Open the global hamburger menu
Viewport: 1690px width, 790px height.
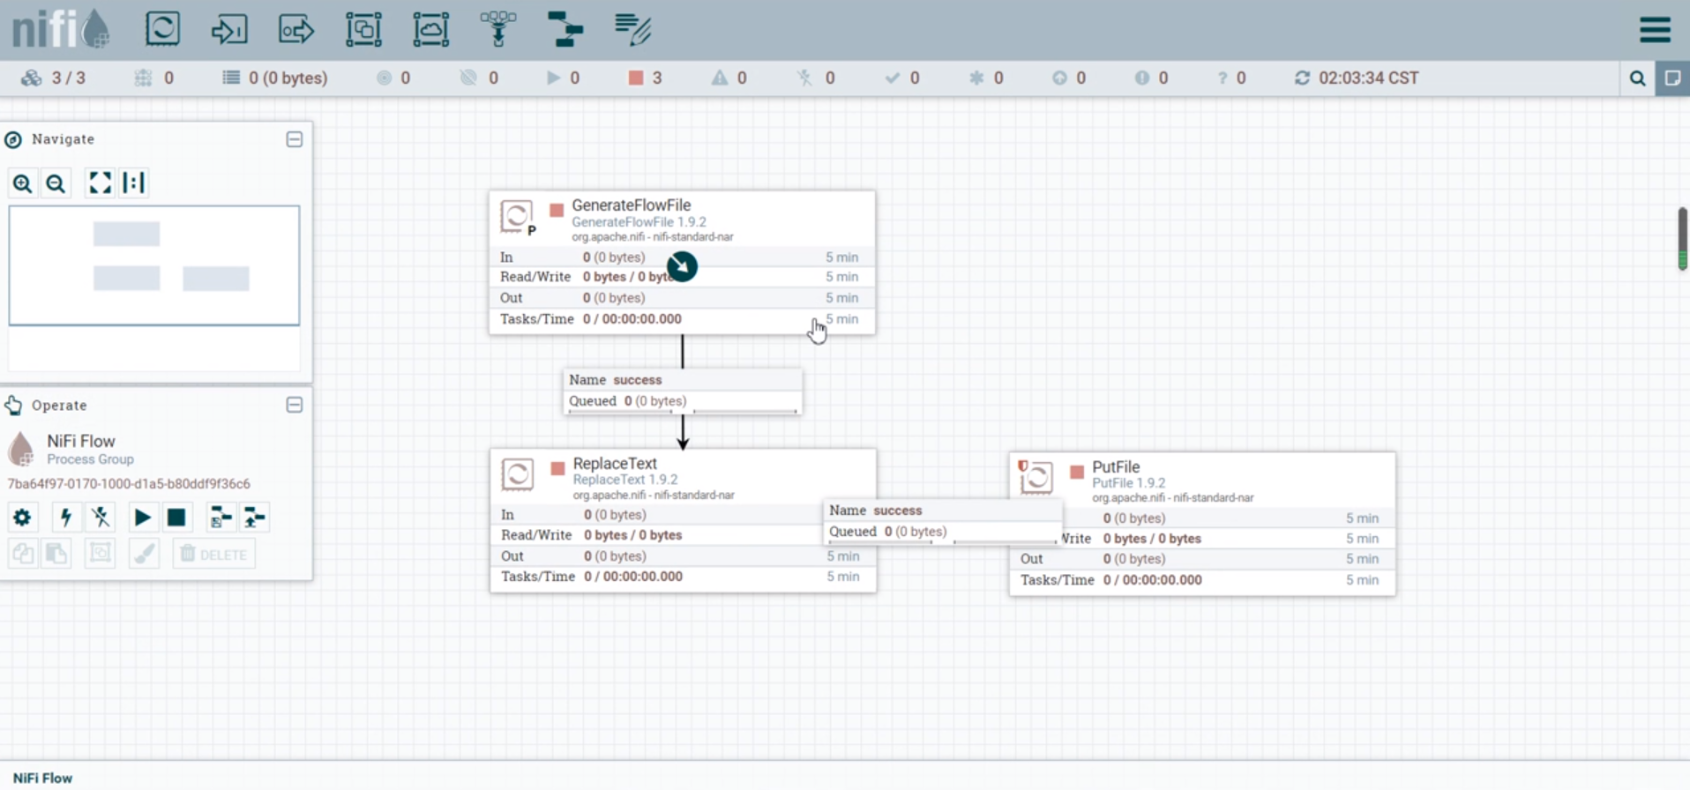tap(1655, 29)
